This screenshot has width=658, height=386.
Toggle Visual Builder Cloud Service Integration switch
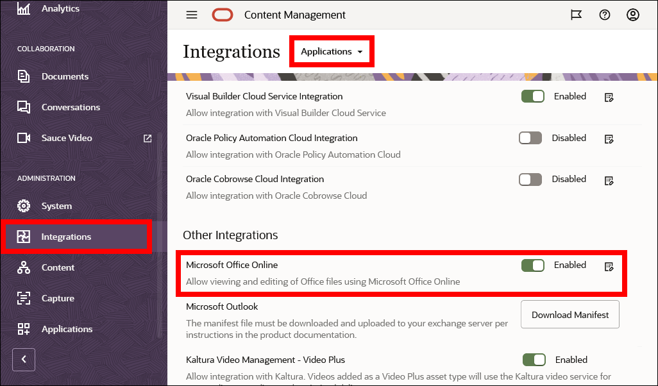[x=533, y=96]
